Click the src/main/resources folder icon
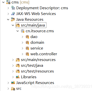This screenshot has width=94, height=91. pyautogui.click(x=18, y=60)
